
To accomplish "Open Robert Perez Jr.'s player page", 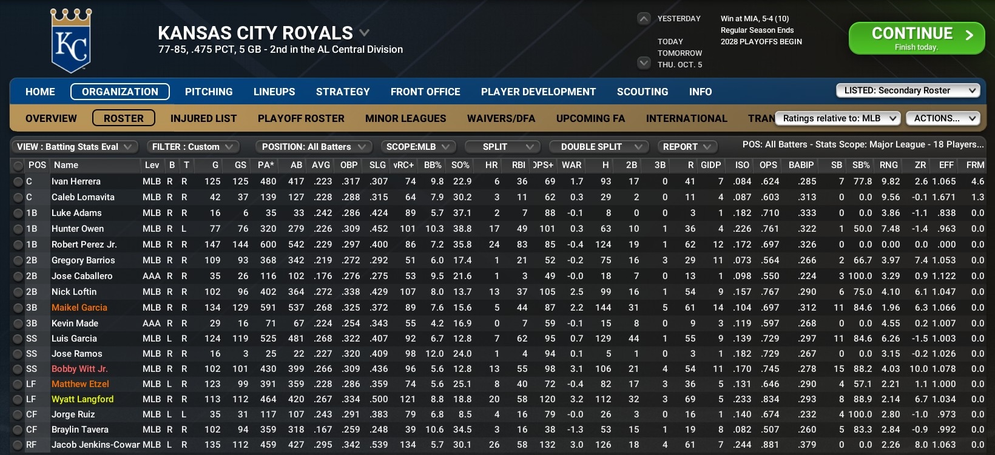I will click(84, 244).
